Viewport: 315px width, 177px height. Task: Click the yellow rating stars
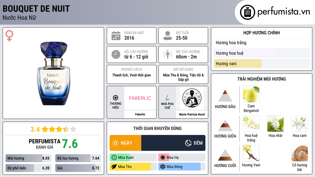[x=59, y=129]
